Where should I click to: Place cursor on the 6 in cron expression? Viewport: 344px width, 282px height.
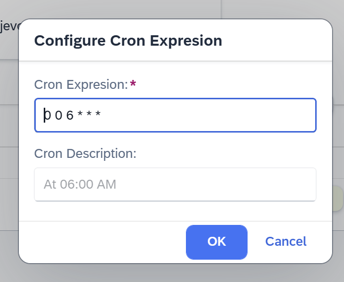coord(70,116)
